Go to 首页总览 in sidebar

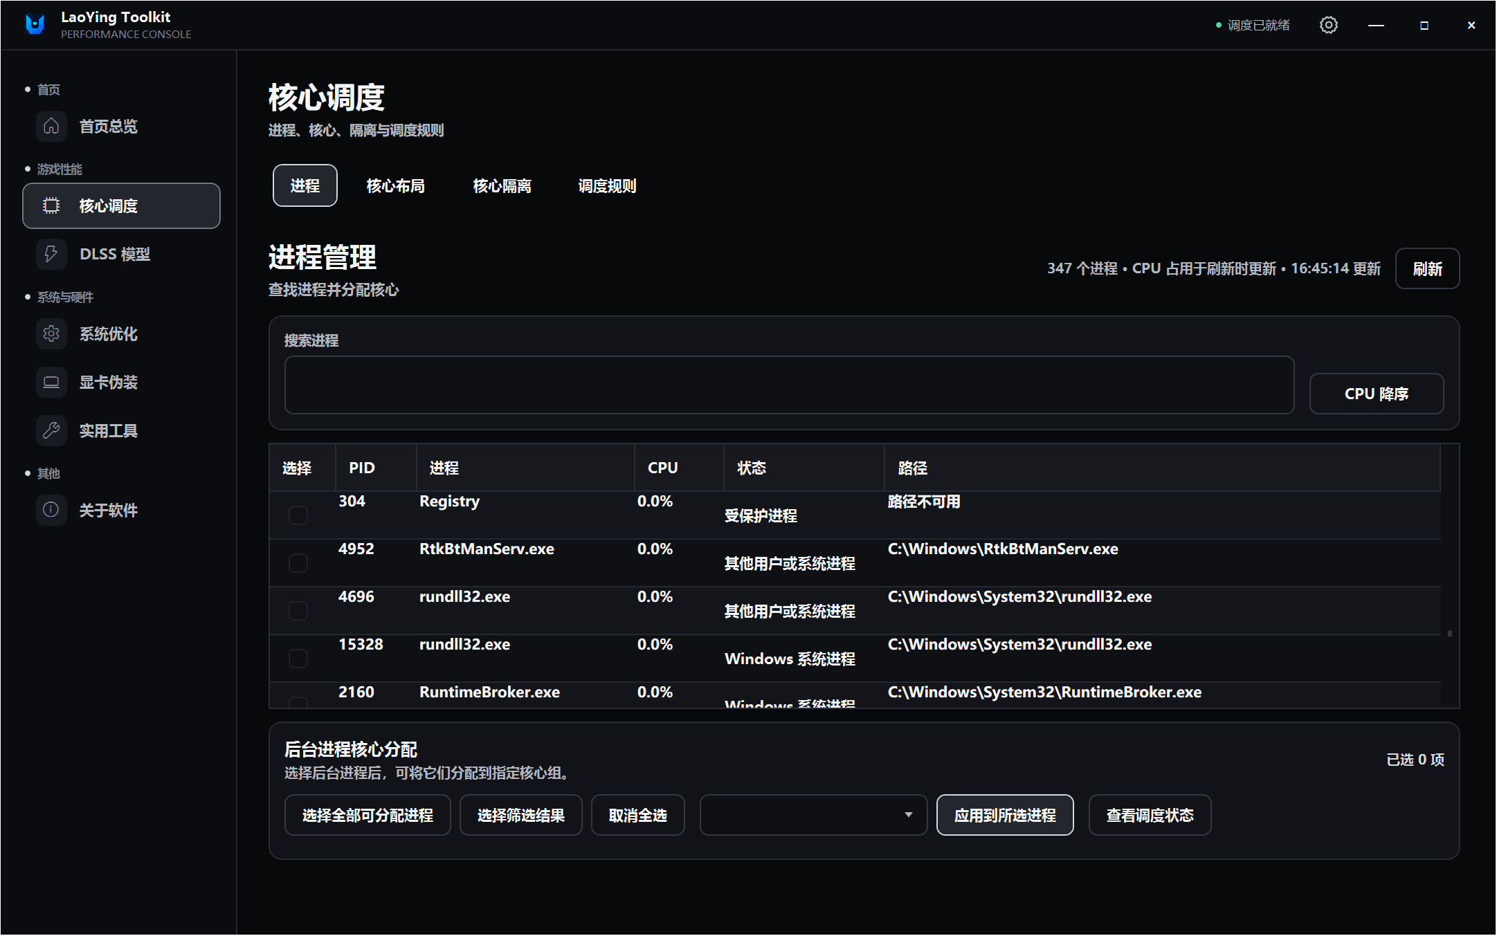point(121,126)
